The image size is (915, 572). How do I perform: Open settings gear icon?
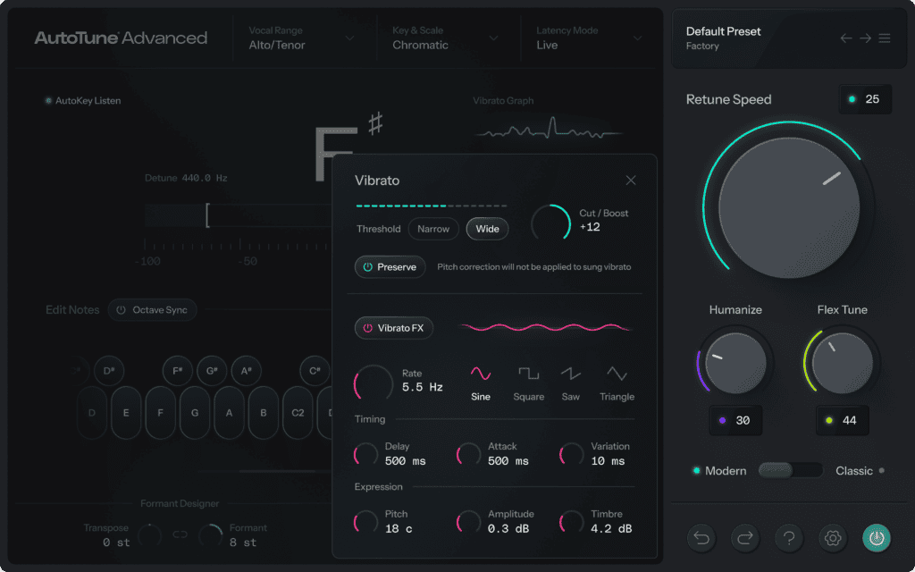pyautogui.click(x=833, y=537)
